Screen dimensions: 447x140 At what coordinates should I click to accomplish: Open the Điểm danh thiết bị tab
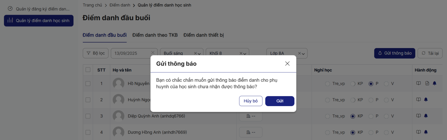pyautogui.click(x=203, y=35)
